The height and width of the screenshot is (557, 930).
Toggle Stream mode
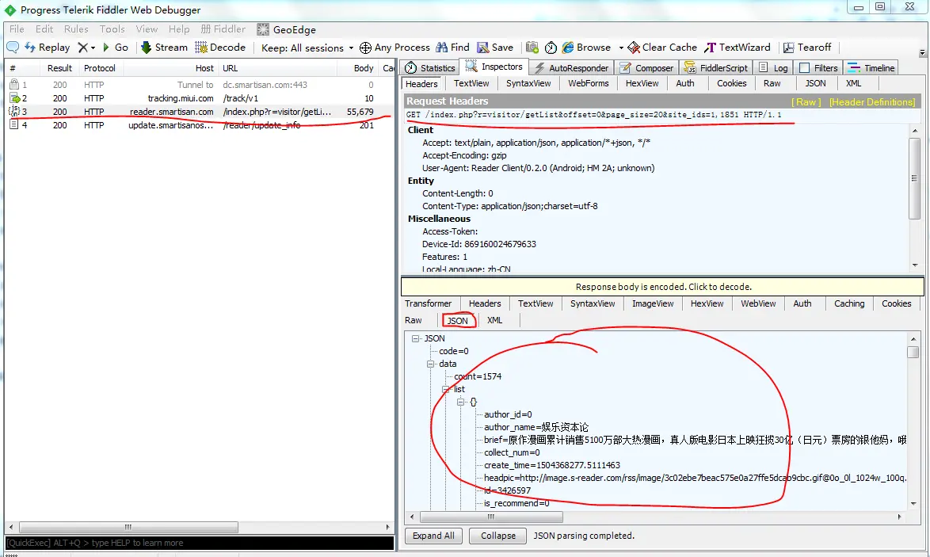[164, 48]
